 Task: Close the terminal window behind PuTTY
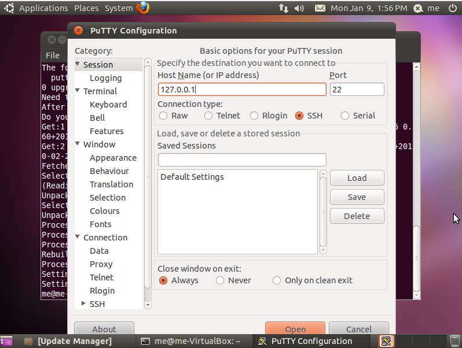[x=52, y=39]
